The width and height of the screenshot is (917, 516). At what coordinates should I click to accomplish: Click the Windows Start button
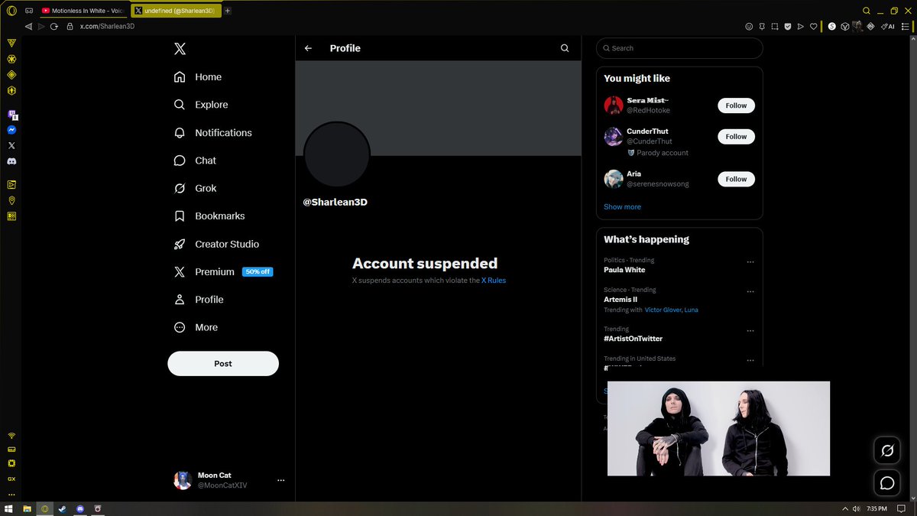(x=9, y=508)
